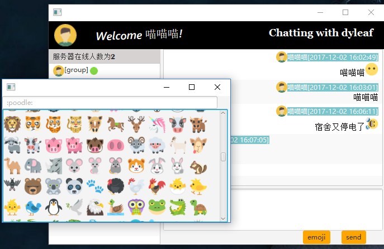Pick the brown ox emoji
The width and height of the screenshot is (384, 249).
pos(198,124)
